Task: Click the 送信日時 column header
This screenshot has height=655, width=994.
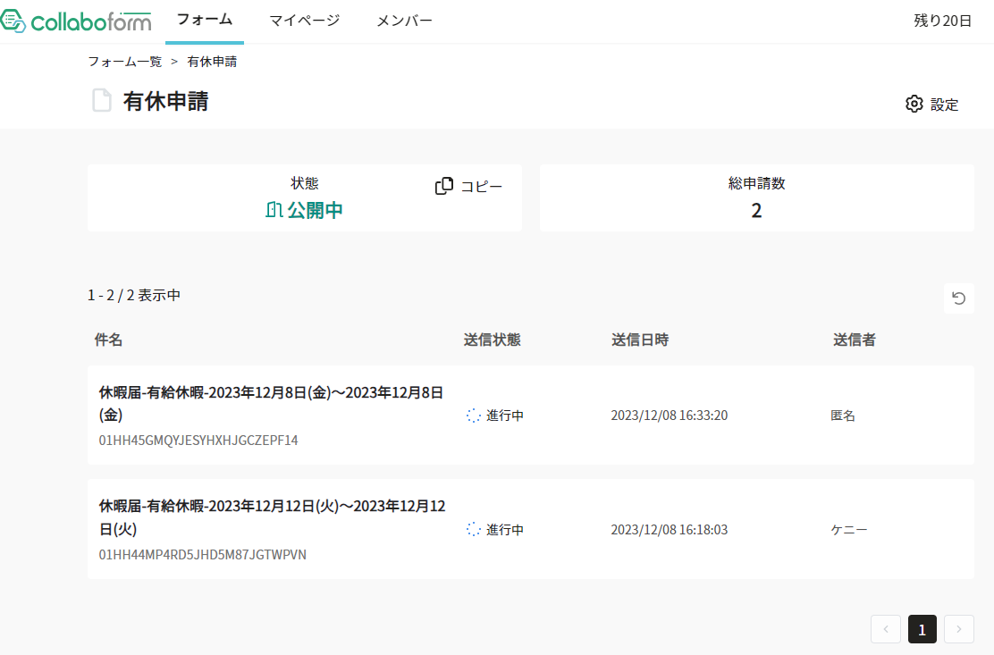Action: [x=640, y=340]
